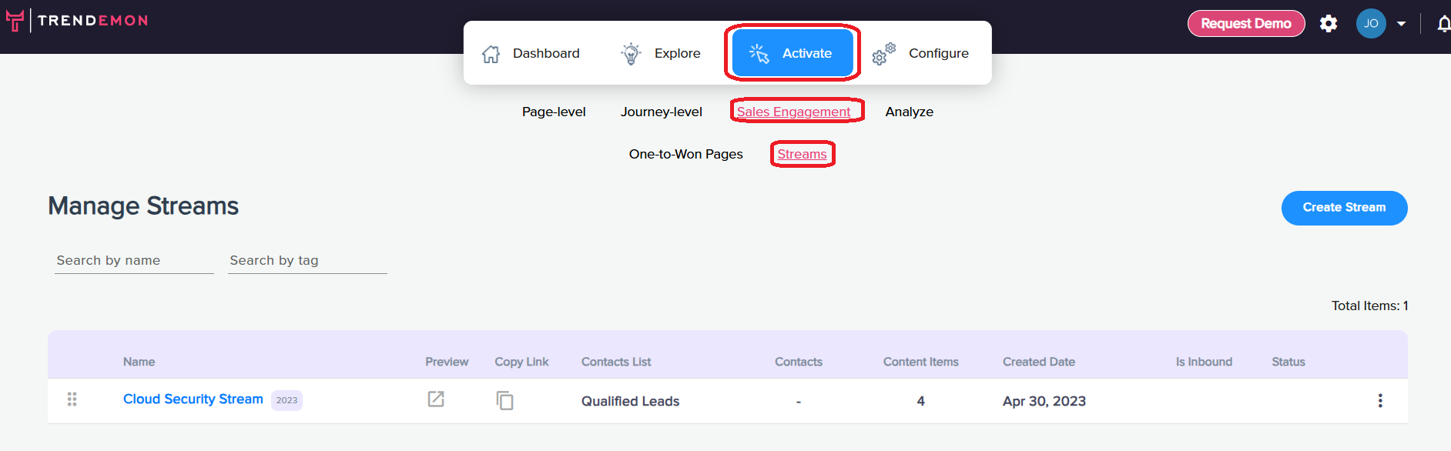The height and width of the screenshot is (451, 1451).
Task: Click the Trendemon logo icon
Action: point(15,20)
